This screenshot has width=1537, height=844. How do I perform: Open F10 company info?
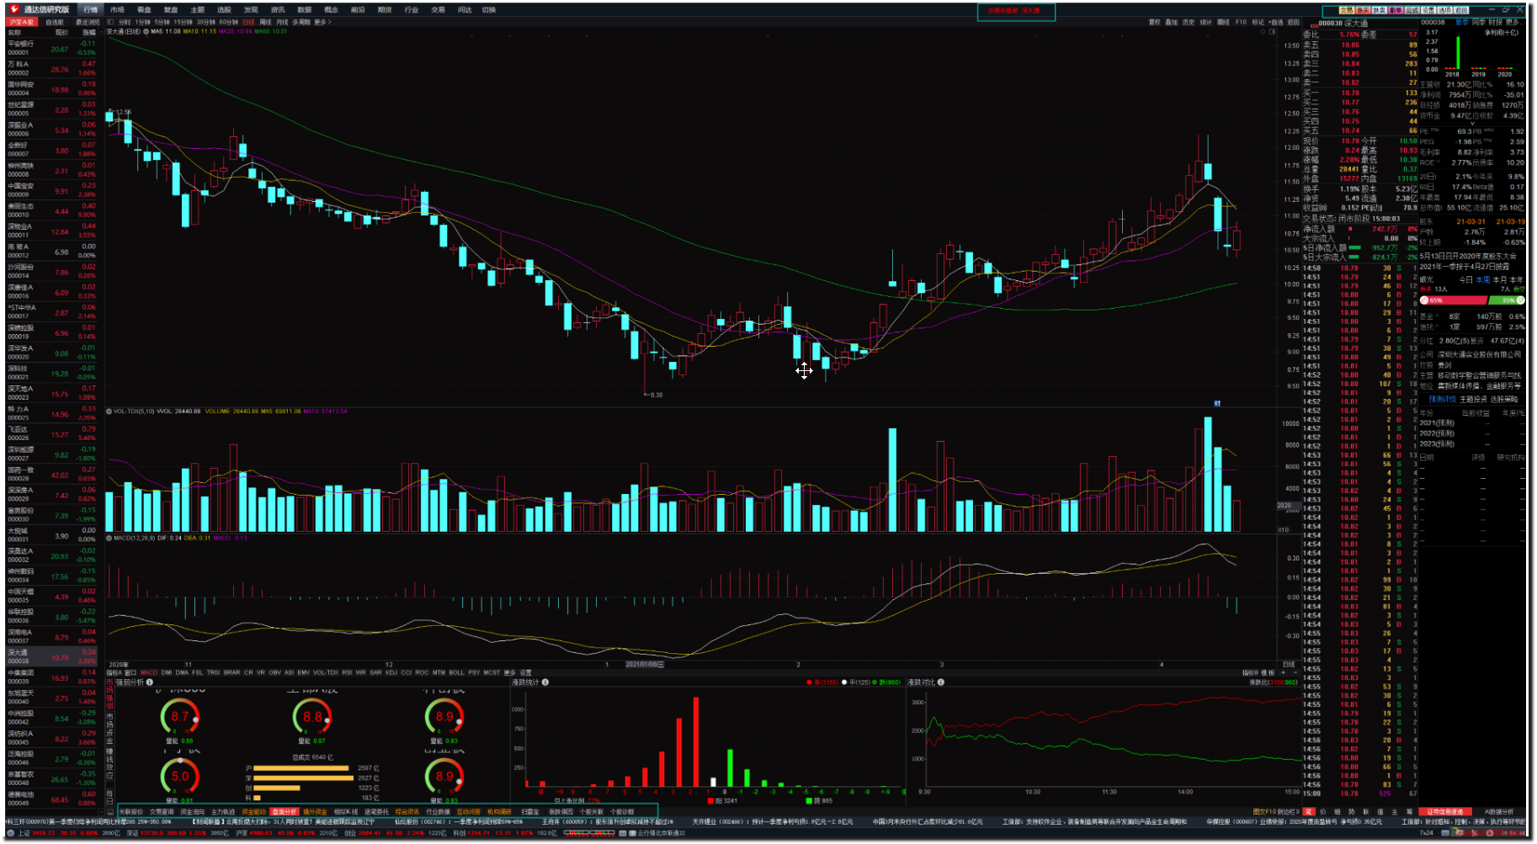point(1241,22)
